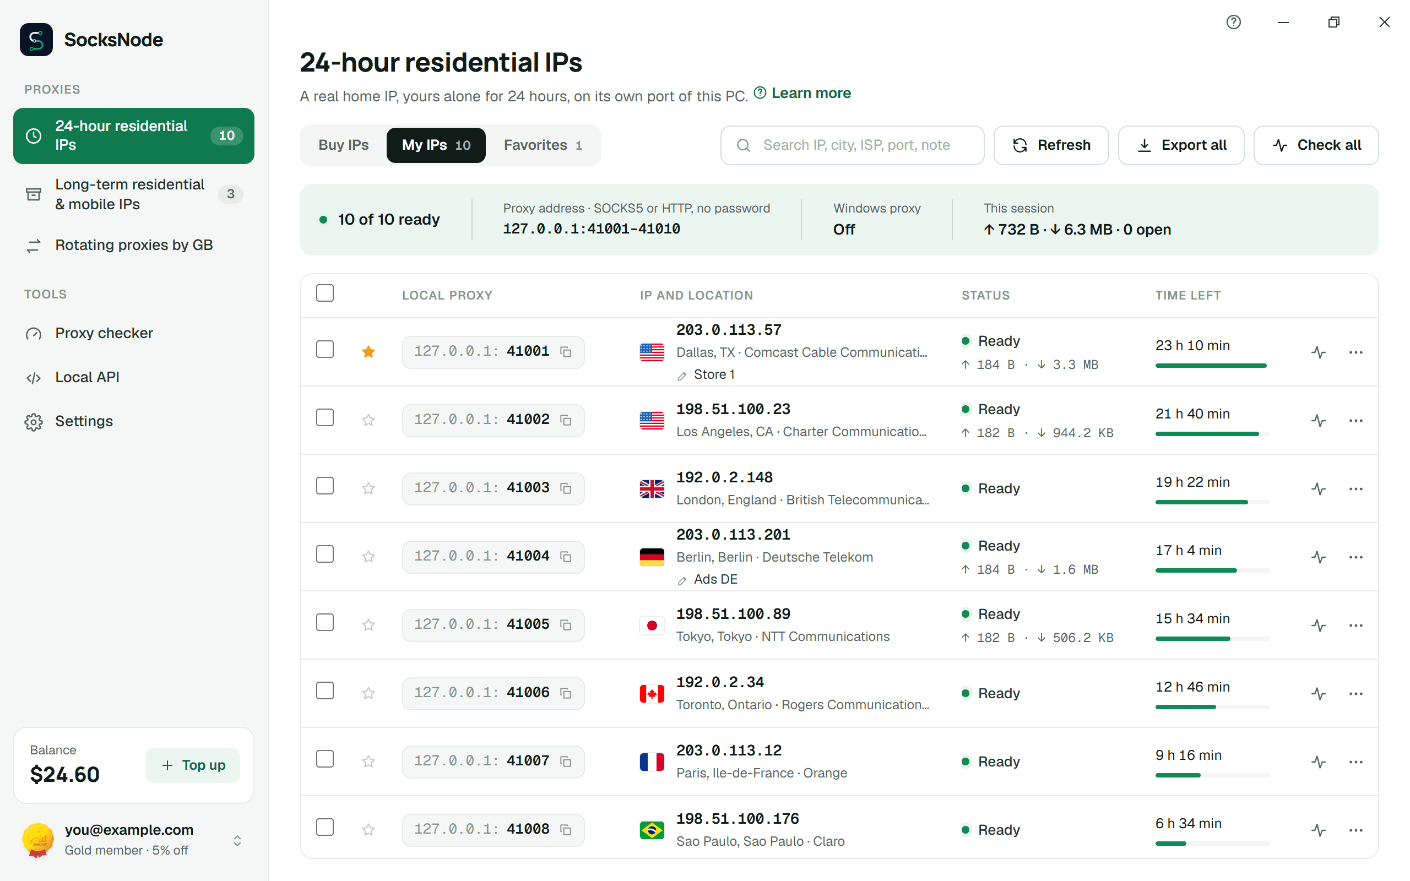Image resolution: width=1410 pixels, height=881 pixels.
Task: Tick the select-all checkbox in table header
Action: (x=324, y=293)
